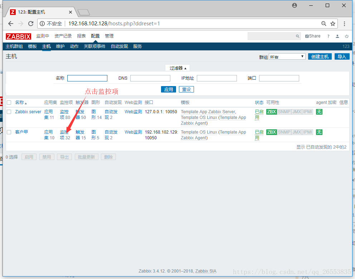Click ZBX availability badge for Zabbix server
Image resolution: width=355 pixels, height=279 pixels.
pyautogui.click(x=272, y=112)
